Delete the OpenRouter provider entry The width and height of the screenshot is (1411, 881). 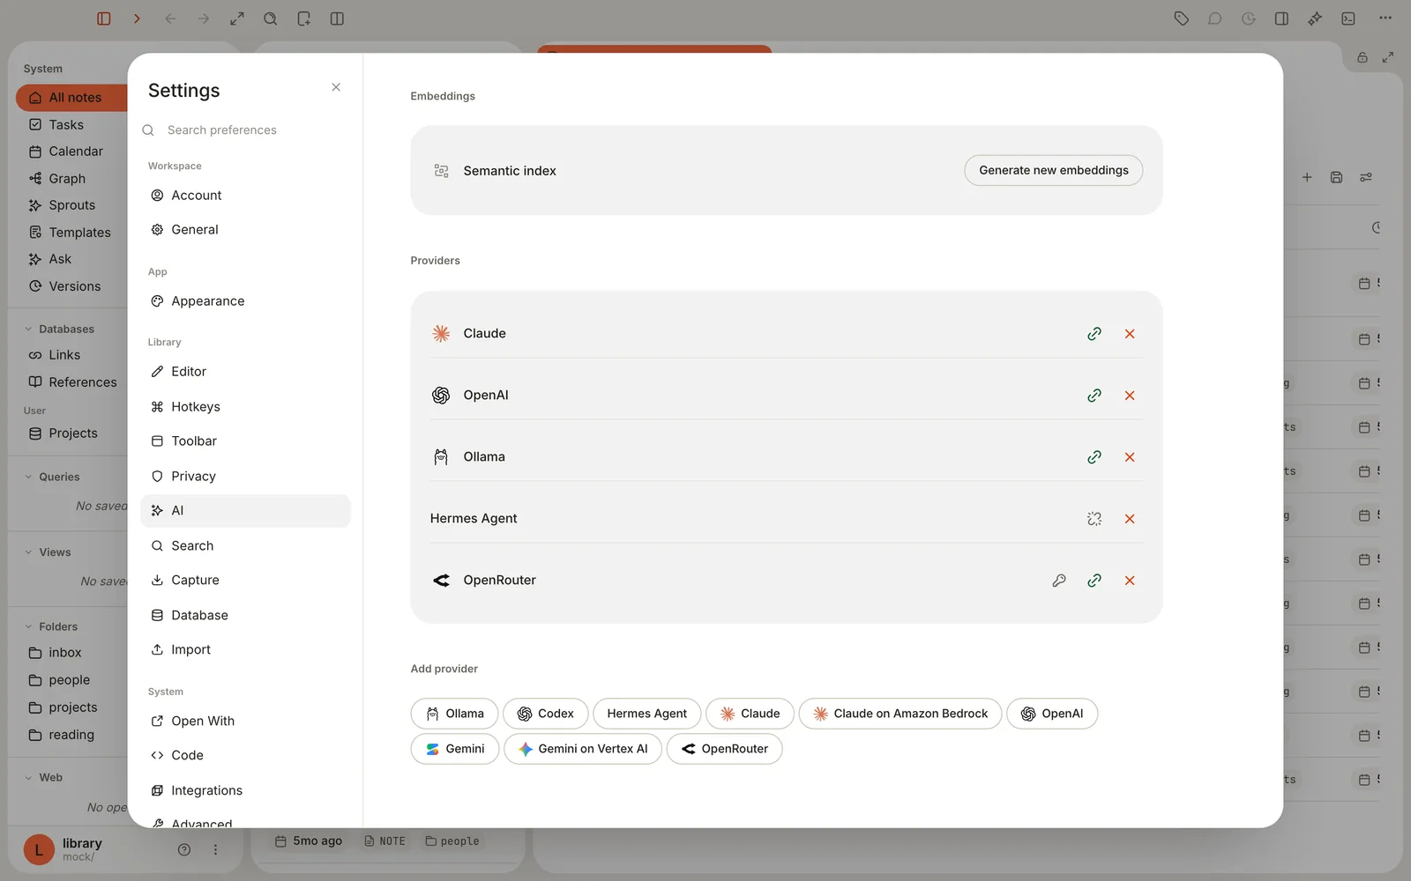(1130, 581)
